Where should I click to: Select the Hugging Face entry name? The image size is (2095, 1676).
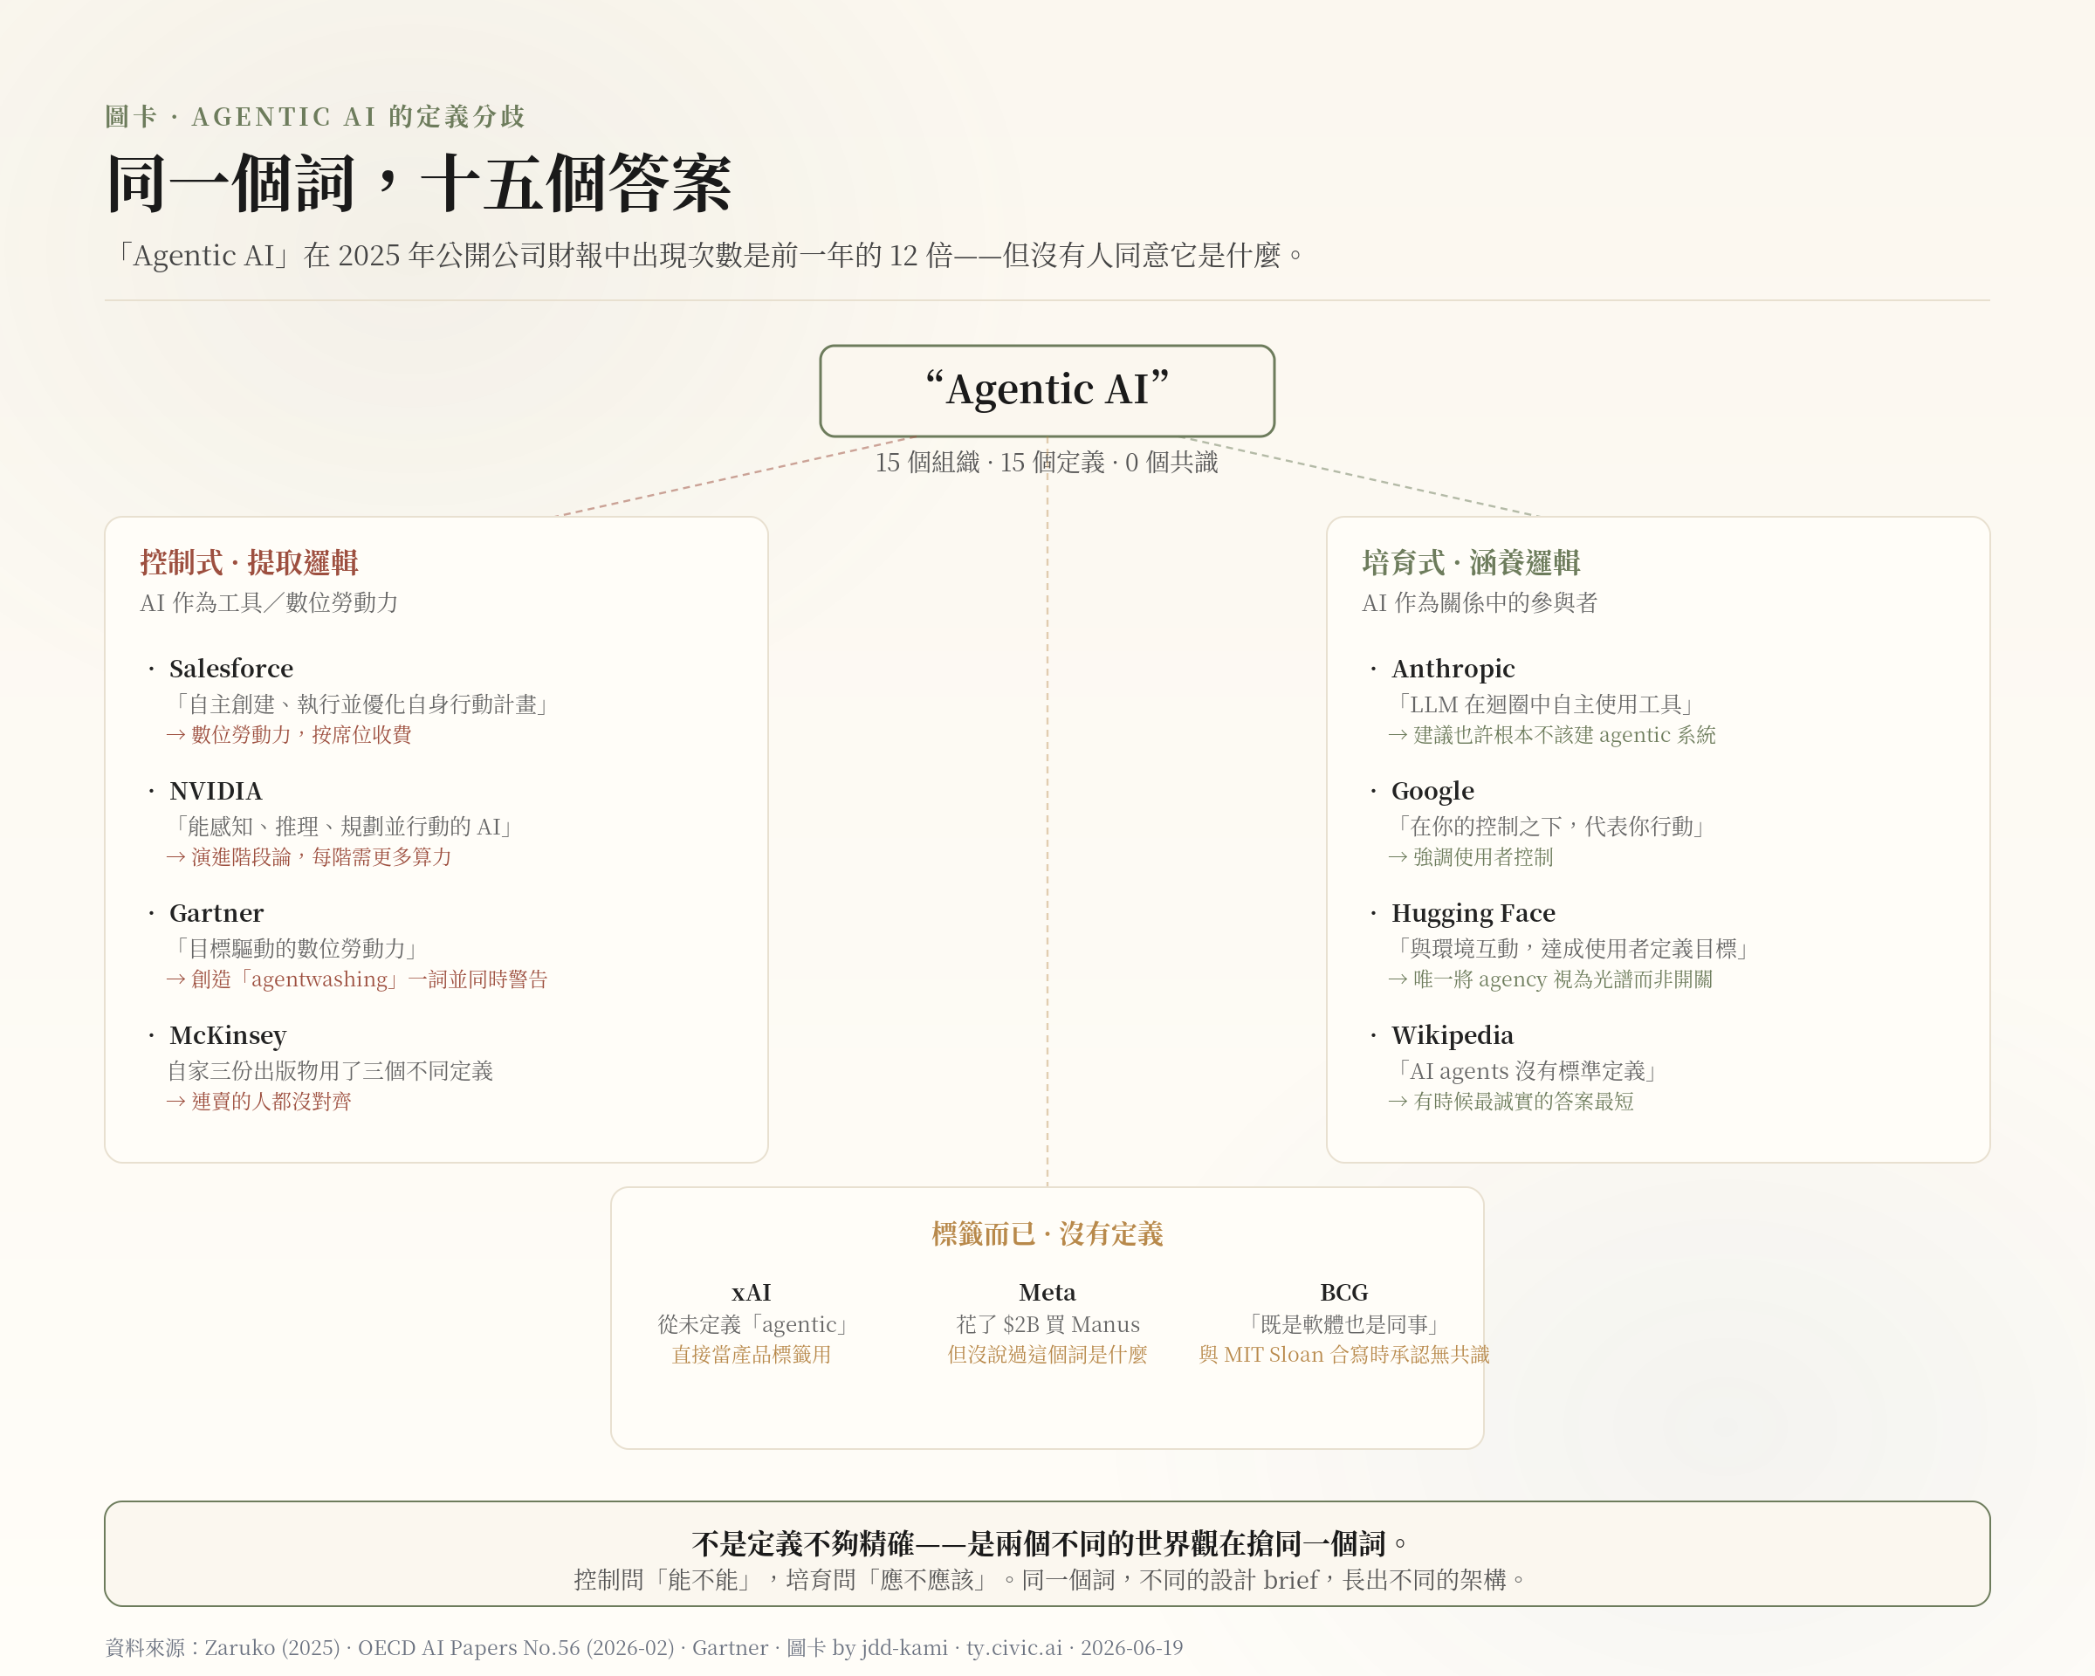1473,913
